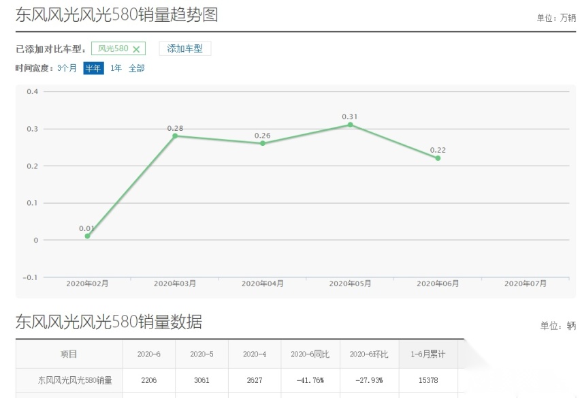Image resolution: width=580 pixels, height=398 pixels.
Task: Click the 1-6月累计 column header
Action: point(428,354)
